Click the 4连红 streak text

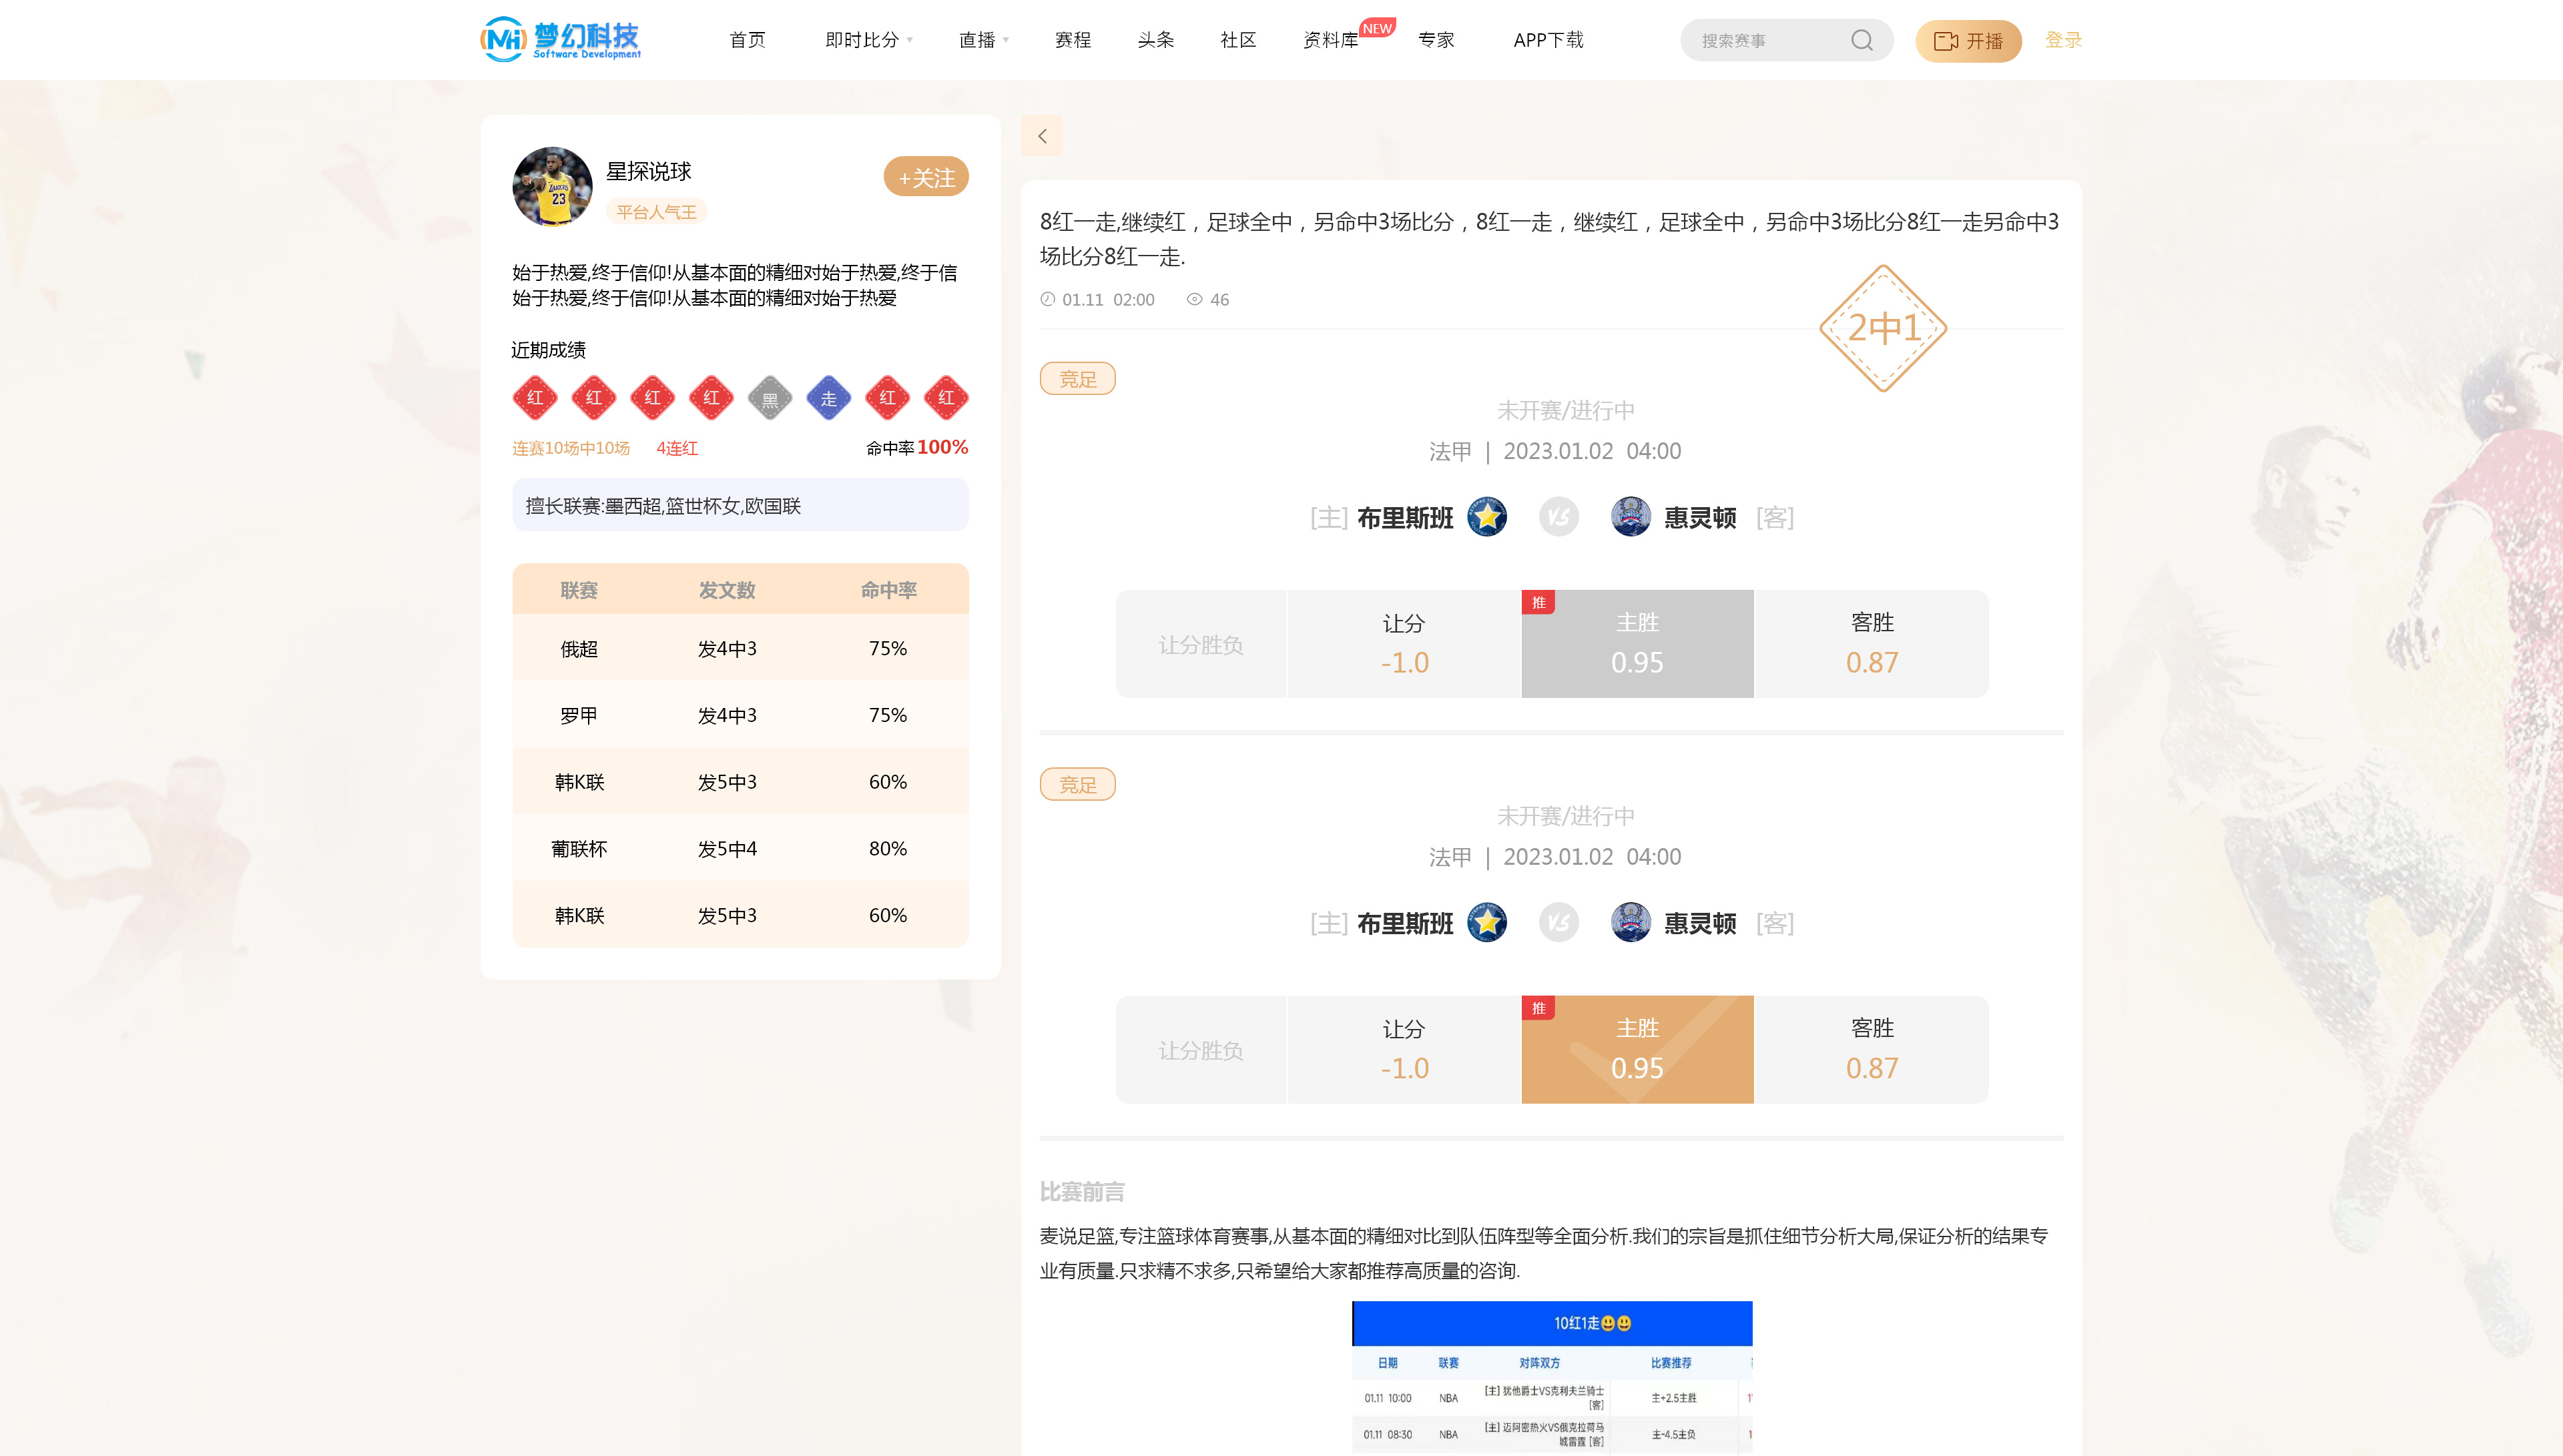[677, 448]
